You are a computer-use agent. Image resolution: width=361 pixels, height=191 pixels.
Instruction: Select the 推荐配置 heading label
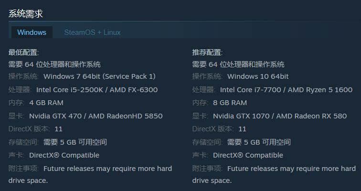[x=207, y=52]
